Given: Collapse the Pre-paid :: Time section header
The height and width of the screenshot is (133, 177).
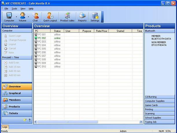Looking at the screenshot, I should [17, 57].
